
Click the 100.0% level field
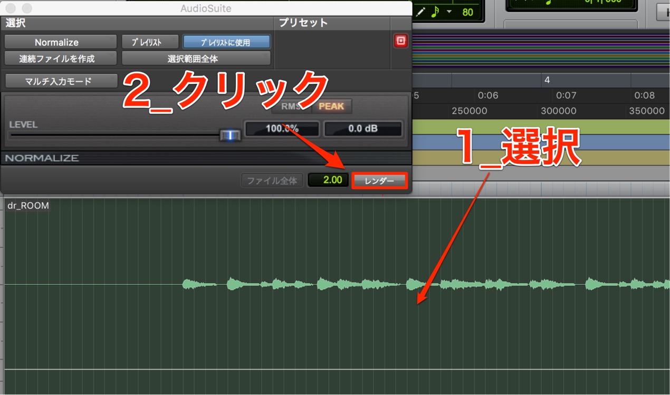point(282,128)
